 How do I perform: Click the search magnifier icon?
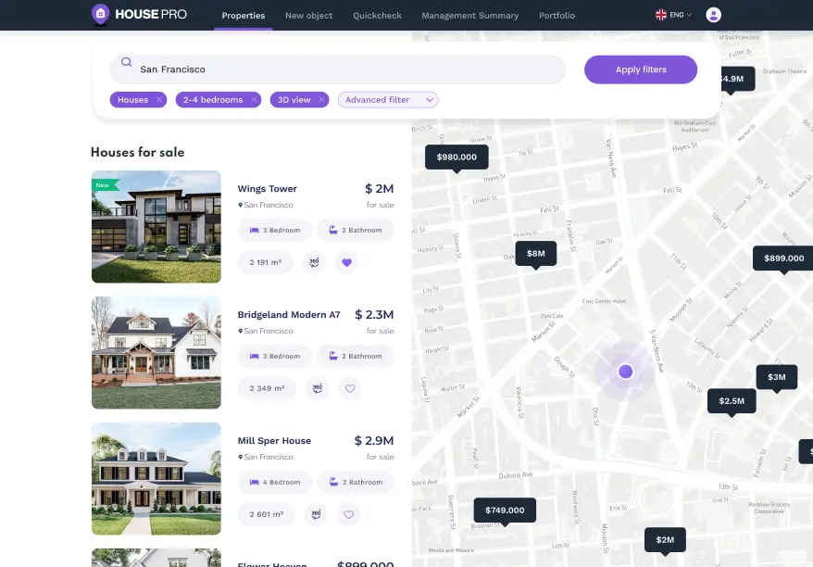click(x=126, y=62)
